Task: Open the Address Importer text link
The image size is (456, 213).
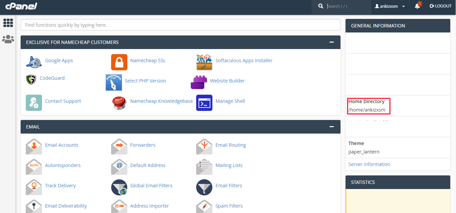Action: [x=149, y=206]
